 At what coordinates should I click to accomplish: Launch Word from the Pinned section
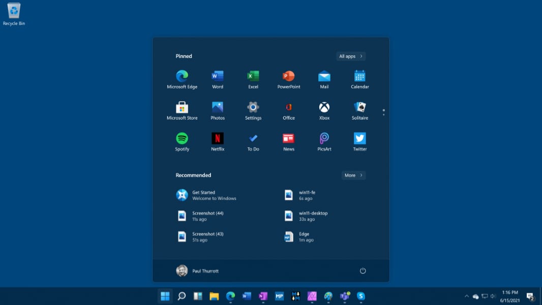pyautogui.click(x=218, y=80)
